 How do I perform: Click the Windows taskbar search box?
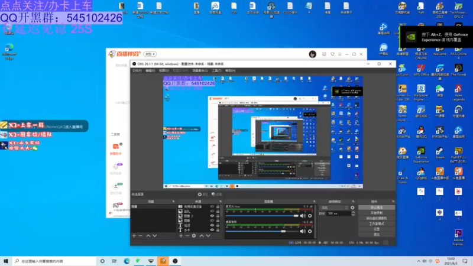[x=54, y=261]
